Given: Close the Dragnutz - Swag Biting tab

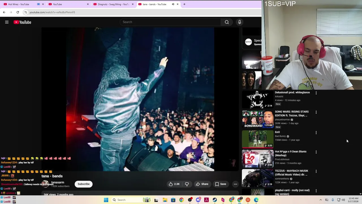Looking at the screenshot, I should (133, 4).
